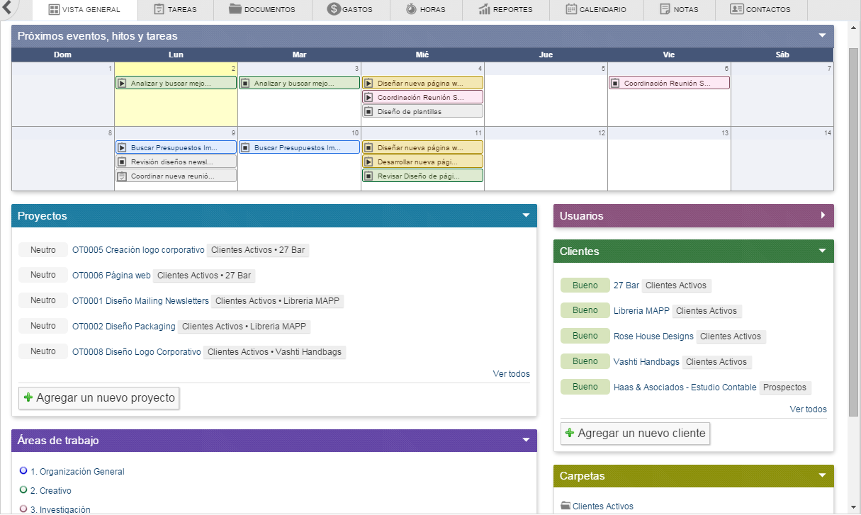Click the Calendario calendar icon
Viewport: 861px width, 515px height.
571,9
